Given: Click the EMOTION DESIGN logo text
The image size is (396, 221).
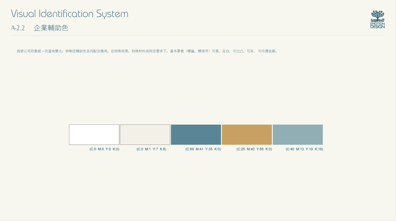Looking at the screenshot, I should pyautogui.click(x=377, y=25).
